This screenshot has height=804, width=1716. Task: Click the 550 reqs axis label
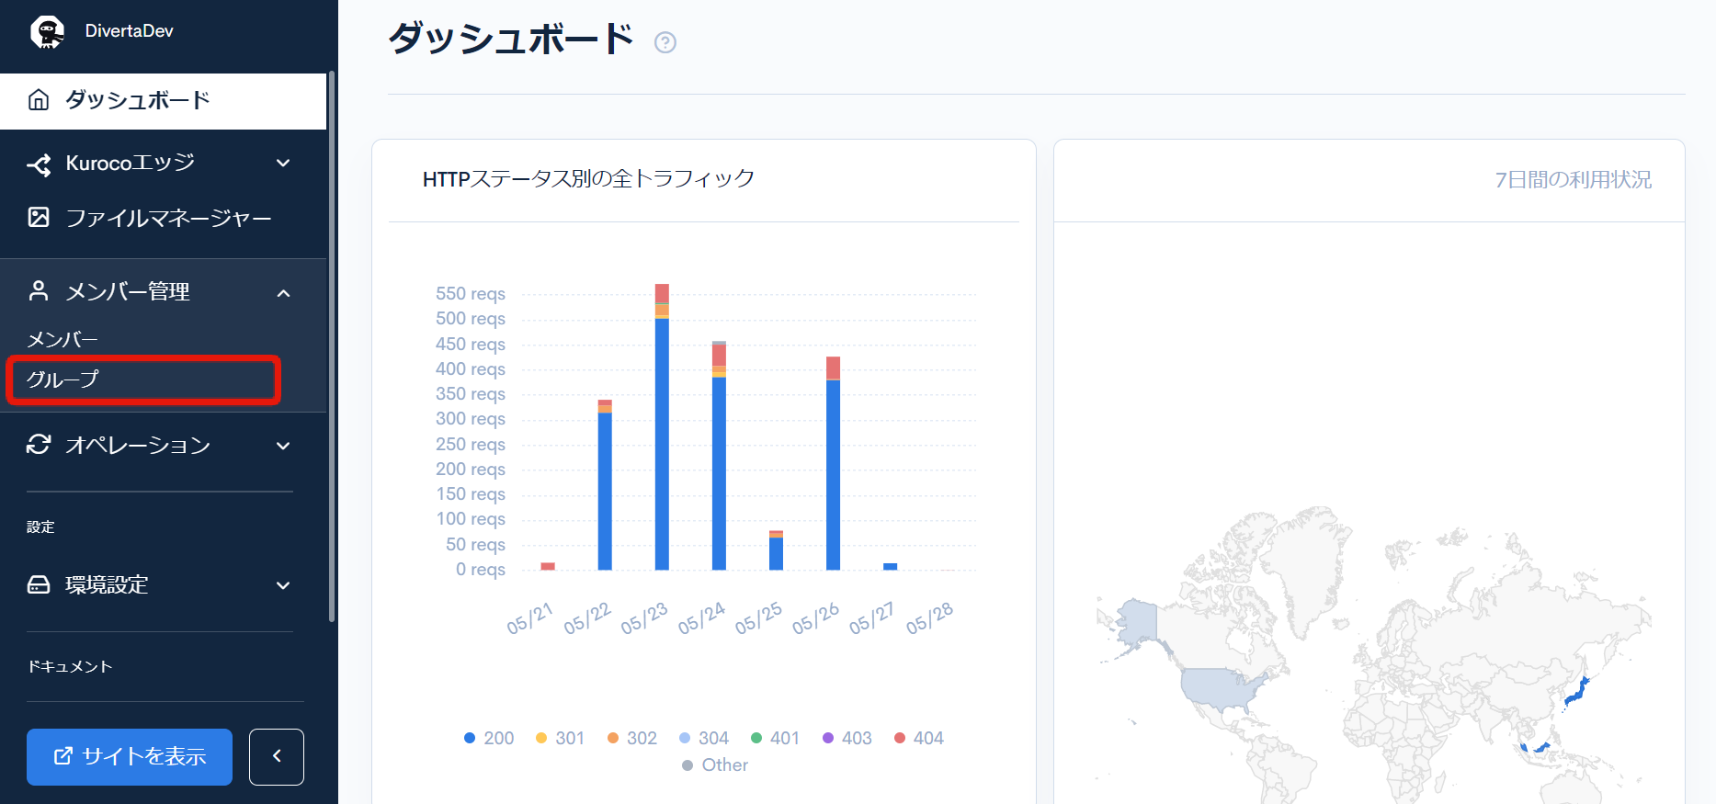point(471,293)
